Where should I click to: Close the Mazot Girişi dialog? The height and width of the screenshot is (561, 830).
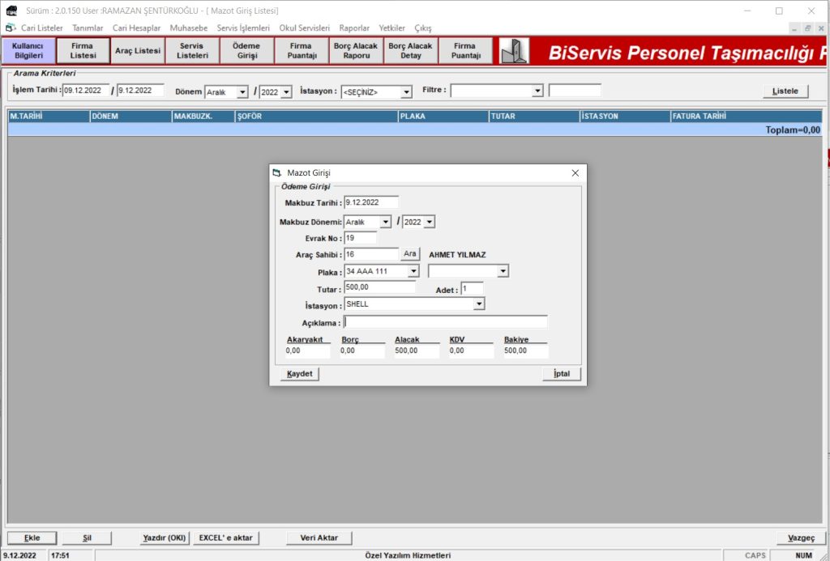[575, 173]
